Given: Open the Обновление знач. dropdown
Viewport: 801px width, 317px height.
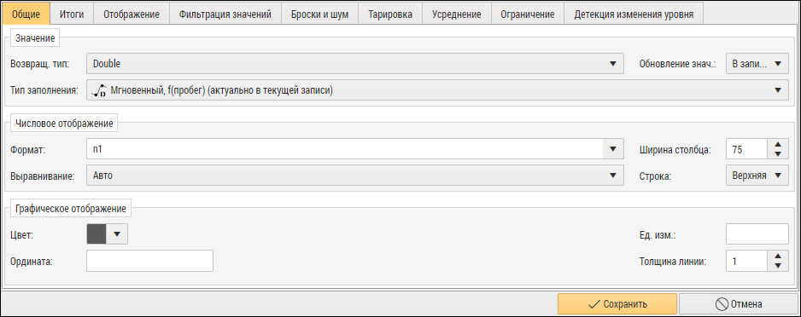Looking at the screenshot, I should point(757,64).
